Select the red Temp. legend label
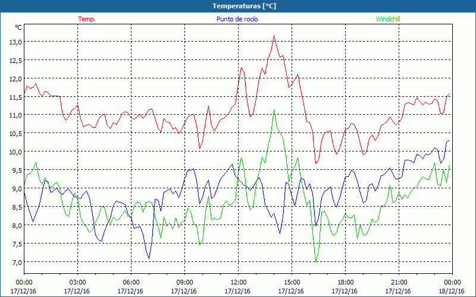The width and height of the screenshot is (476, 297). pos(87,19)
